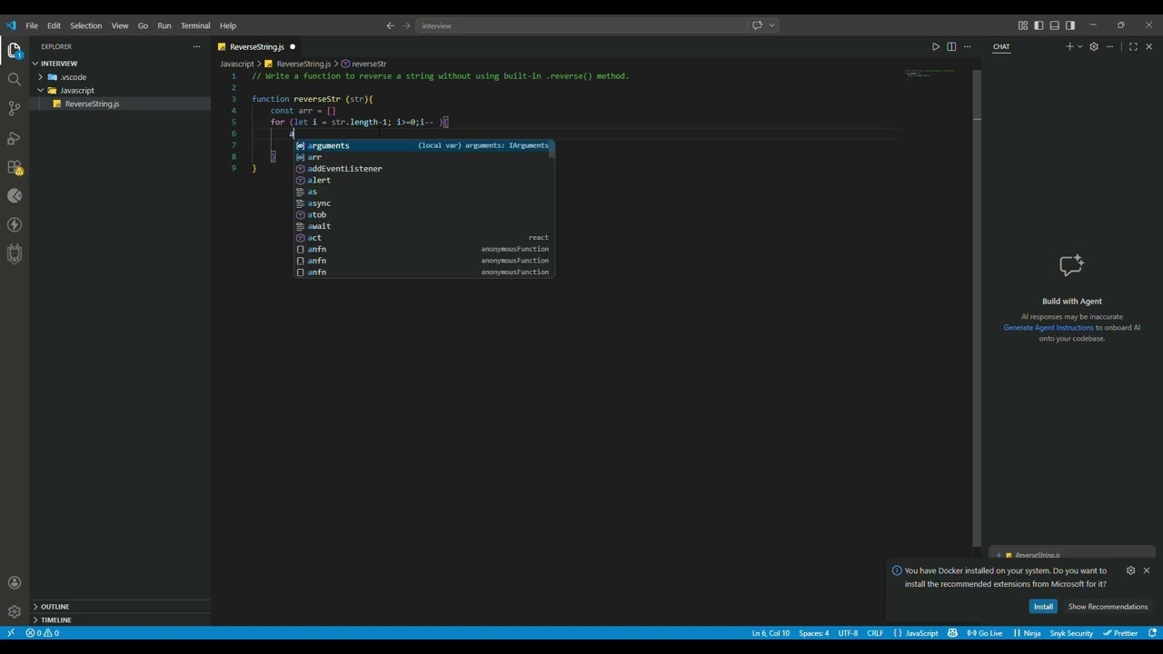Maximize the chat panel
The height and width of the screenshot is (654, 1163).
coord(1133,46)
